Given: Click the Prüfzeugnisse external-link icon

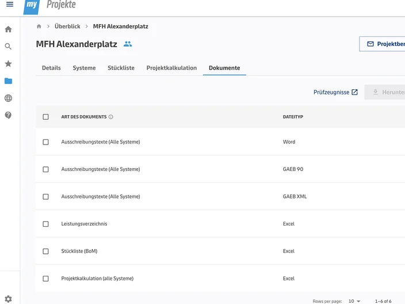Looking at the screenshot, I should 354,92.
